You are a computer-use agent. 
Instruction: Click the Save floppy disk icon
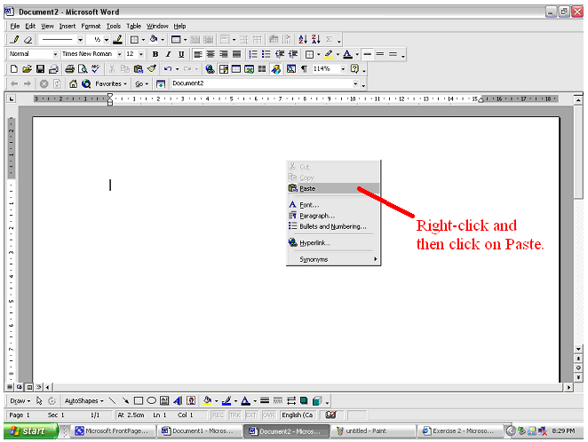point(40,69)
